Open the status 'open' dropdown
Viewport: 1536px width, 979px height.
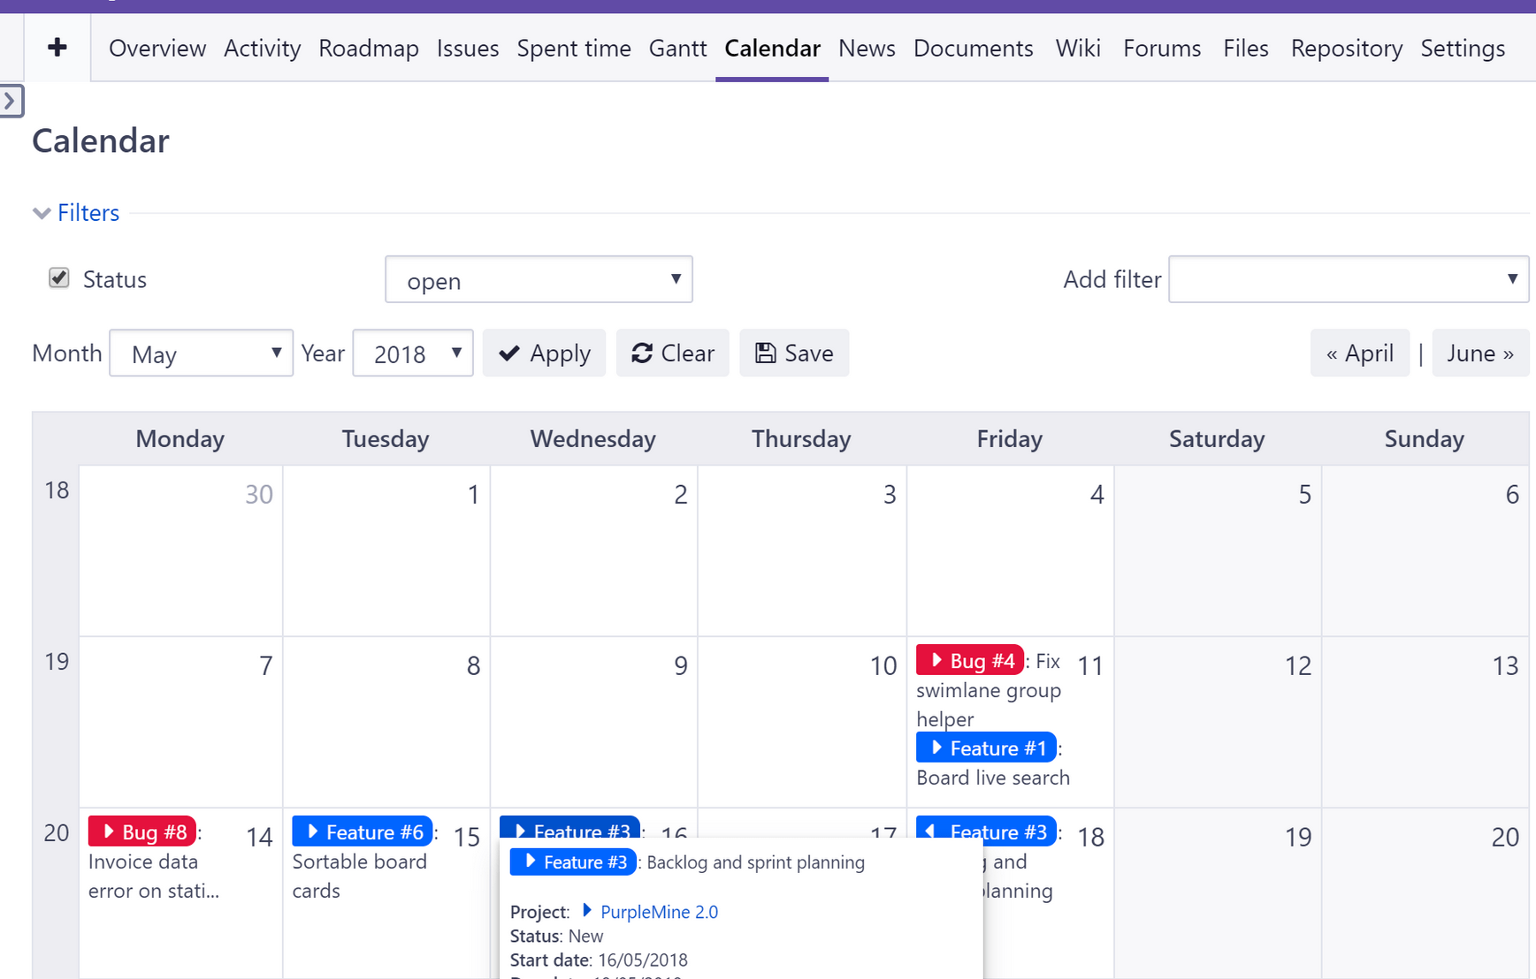pyautogui.click(x=539, y=280)
